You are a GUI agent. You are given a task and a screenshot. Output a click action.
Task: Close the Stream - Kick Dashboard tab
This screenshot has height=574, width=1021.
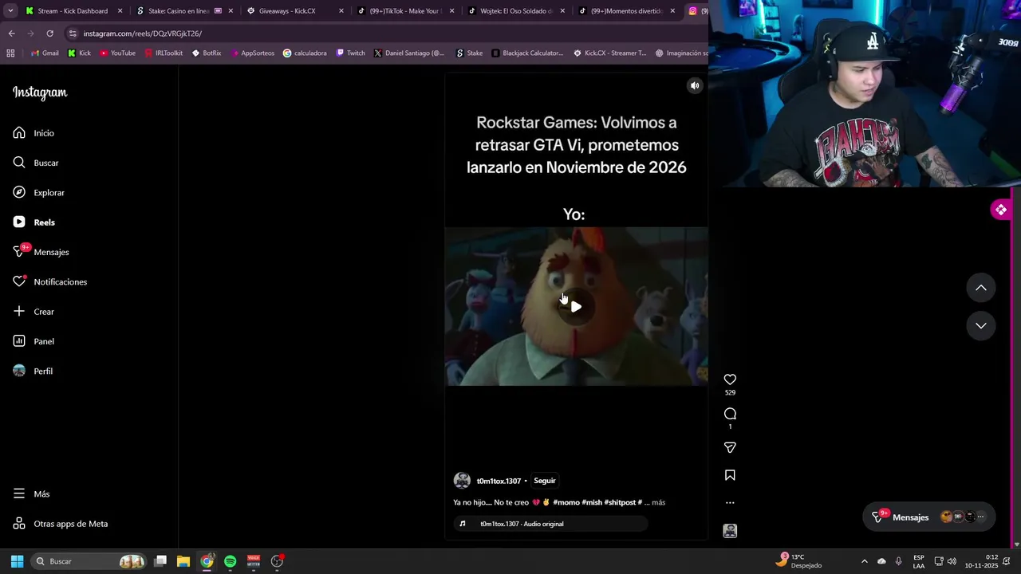point(120,11)
